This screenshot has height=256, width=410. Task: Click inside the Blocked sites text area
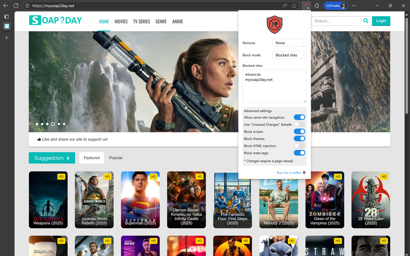click(275, 86)
